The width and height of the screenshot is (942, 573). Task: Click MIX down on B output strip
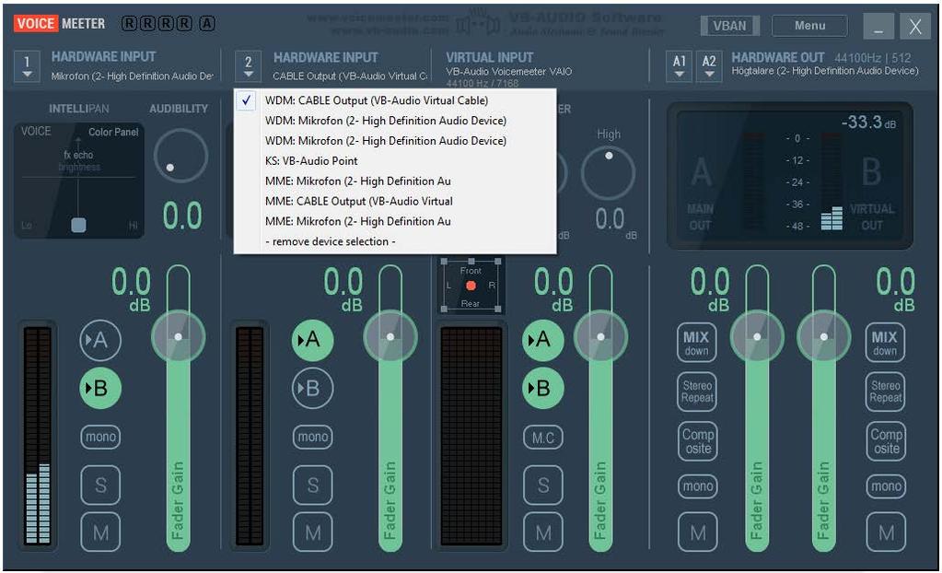tap(885, 343)
